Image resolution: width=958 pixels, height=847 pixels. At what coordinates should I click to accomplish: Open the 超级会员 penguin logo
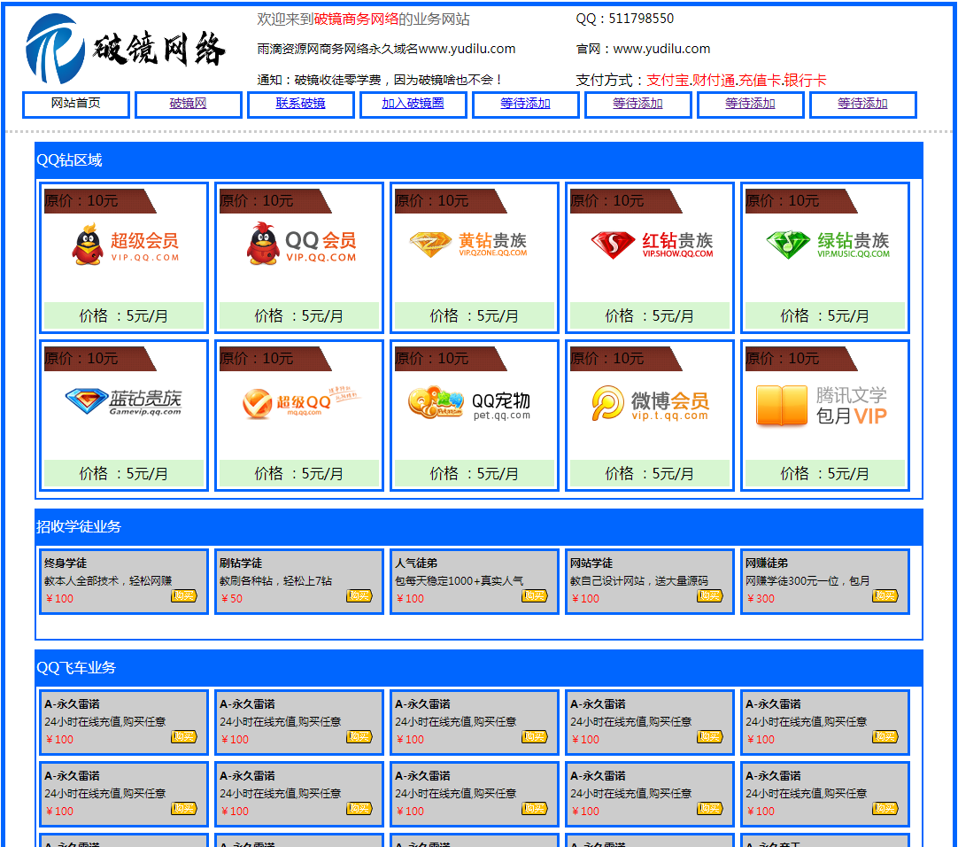pos(125,244)
